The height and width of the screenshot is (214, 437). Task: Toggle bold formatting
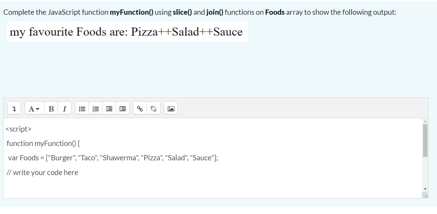(x=51, y=108)
